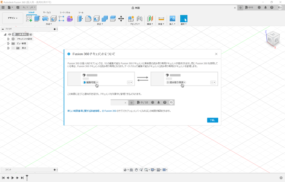Viewport: 285px width, 182px height.
Task: Open the notifications bell
Action: point(265,8)
